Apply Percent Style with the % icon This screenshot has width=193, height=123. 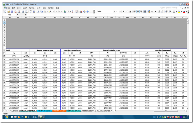coord(152,12)
